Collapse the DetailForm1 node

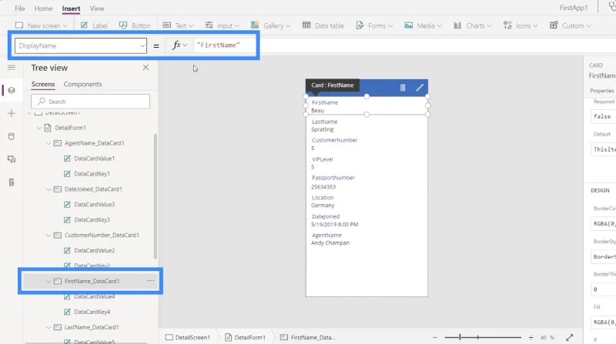(x=38, y=128)
